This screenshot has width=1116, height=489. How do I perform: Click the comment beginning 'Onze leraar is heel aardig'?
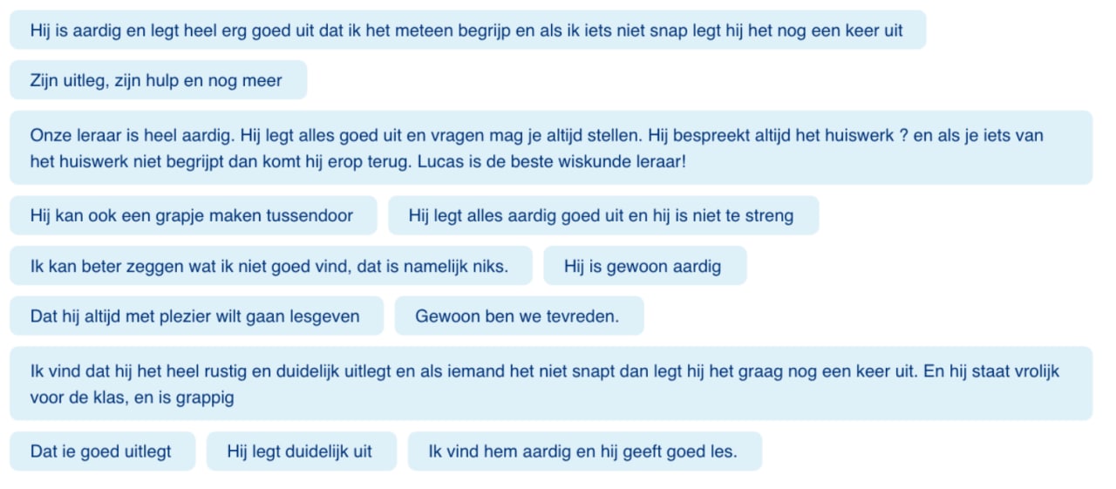click(549, 148)
